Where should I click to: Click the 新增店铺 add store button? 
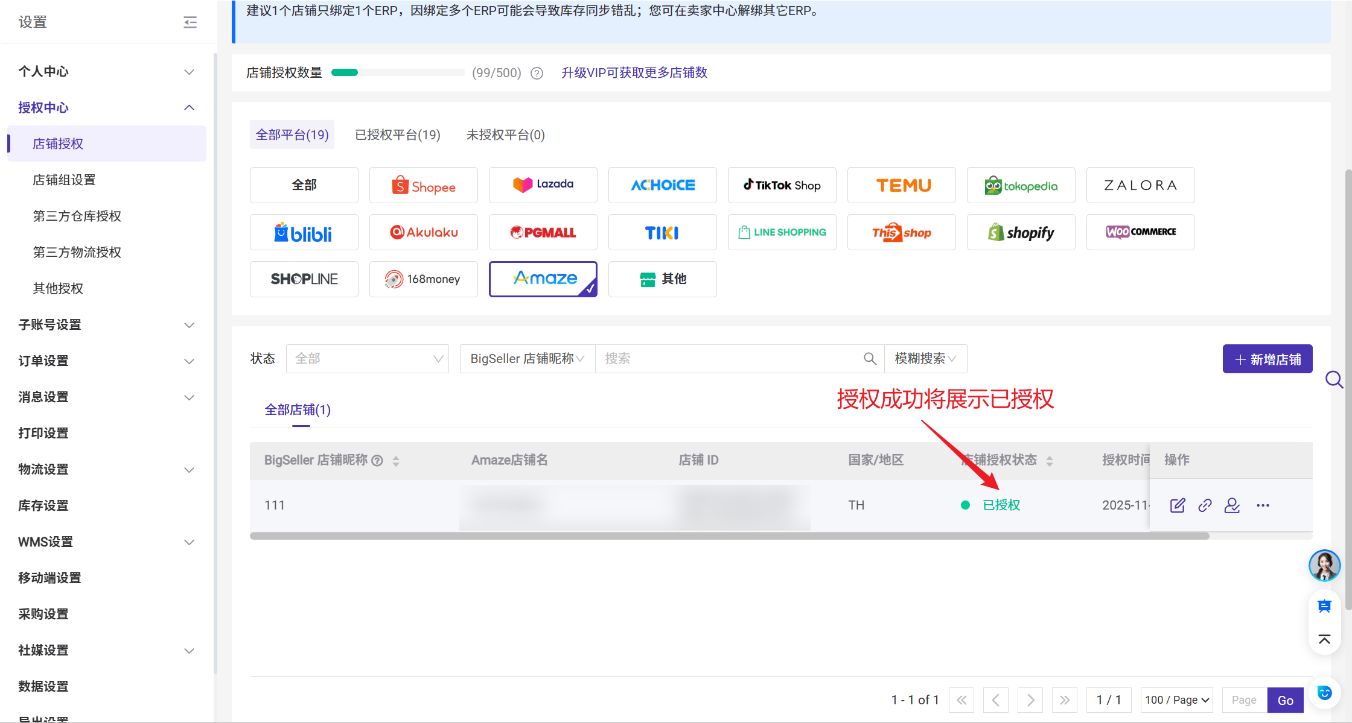pos(1267,359)
